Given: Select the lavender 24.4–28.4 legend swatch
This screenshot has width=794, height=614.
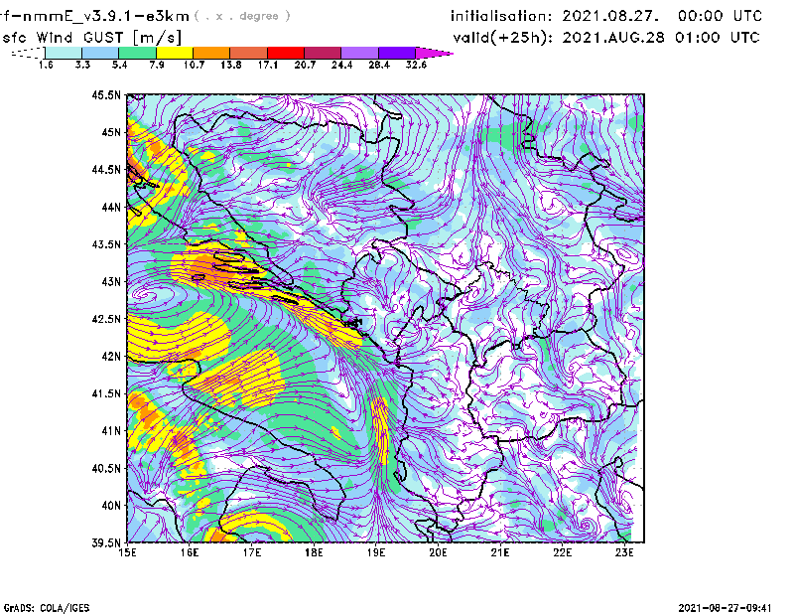Looking at the screenshot, I should [x=359, y=53].
